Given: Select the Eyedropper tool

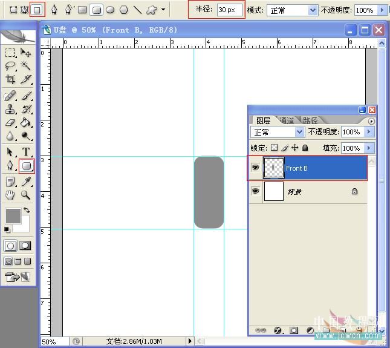Looking at the screenshot, I should [x=27, y=181].
